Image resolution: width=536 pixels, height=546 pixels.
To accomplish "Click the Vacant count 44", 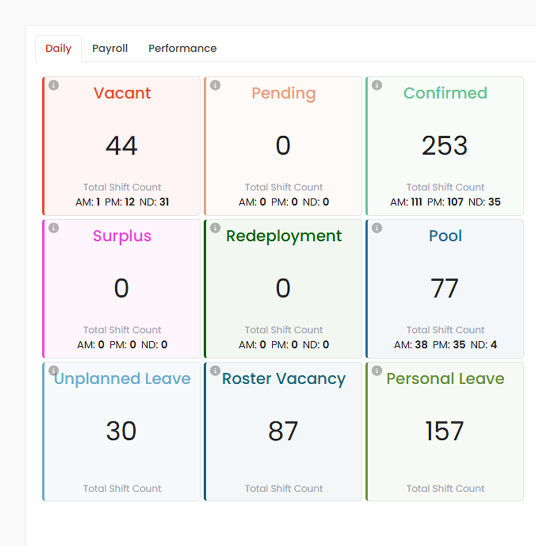I will coord(121,146).
